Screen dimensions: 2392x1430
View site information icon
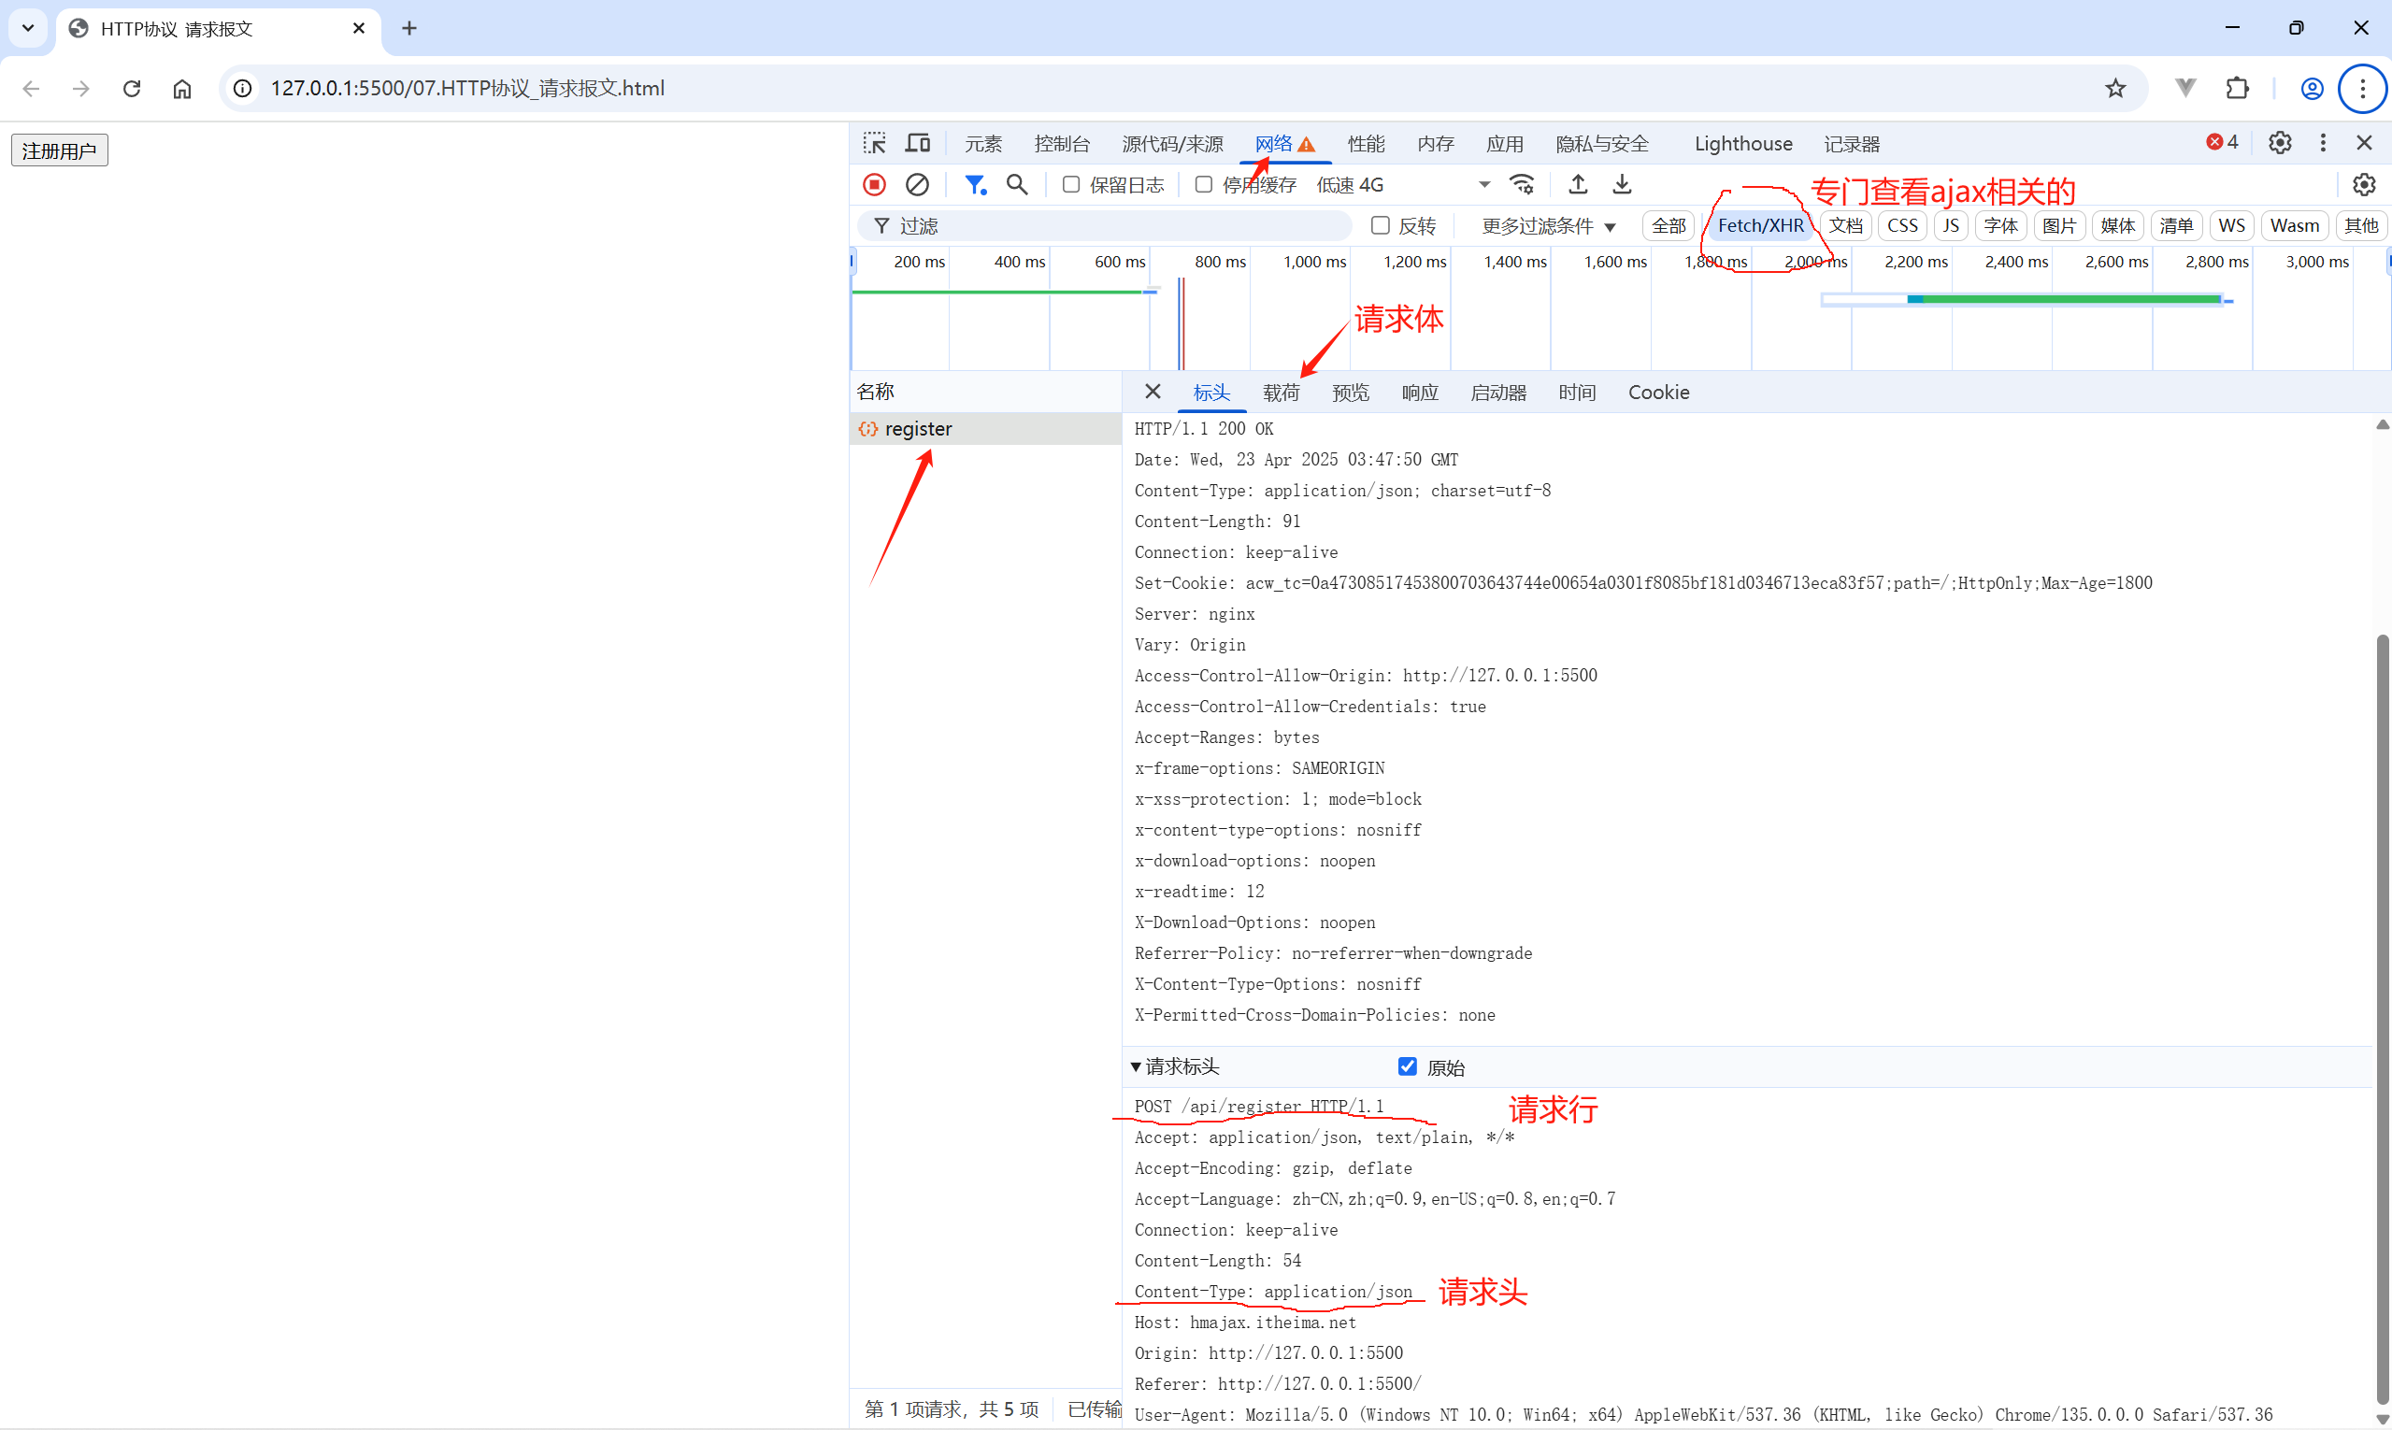[243, 89]
